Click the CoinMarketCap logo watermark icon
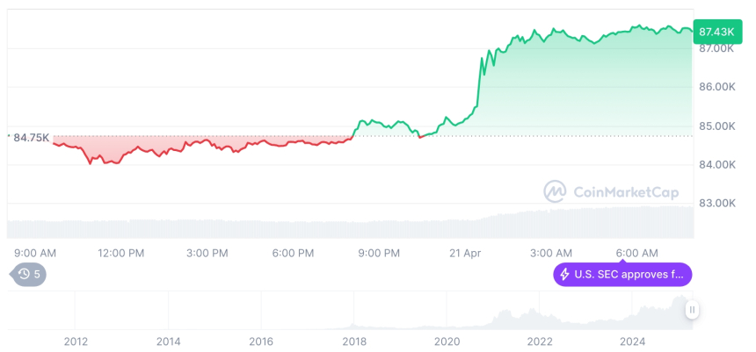 click(555, 190)
